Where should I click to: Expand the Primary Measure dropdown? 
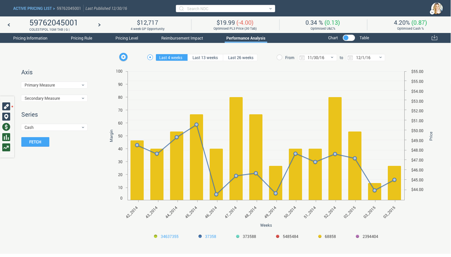click(54, 85)
